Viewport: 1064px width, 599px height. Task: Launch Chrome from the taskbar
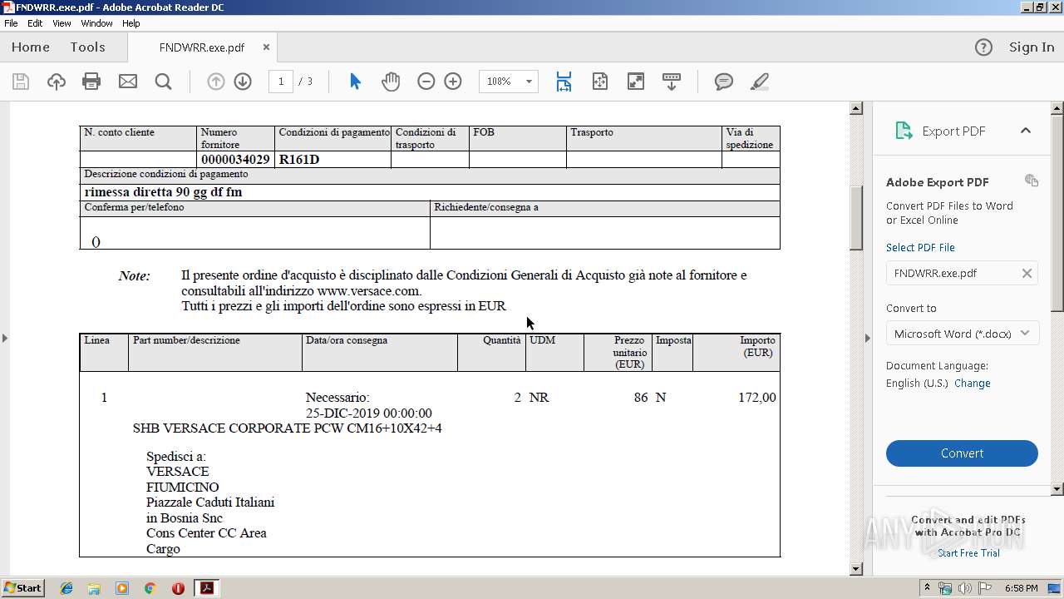tap(150, 588)
